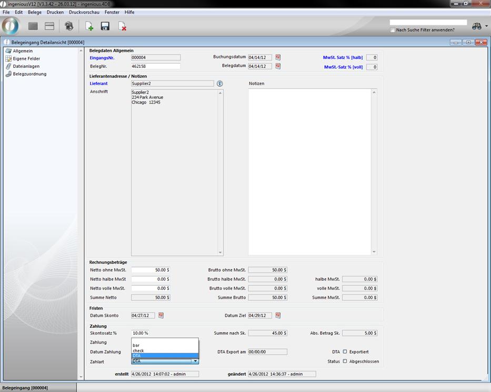The image size is (491, 392).
Task: Click the delete document icon with red X
Action: (122, 26)
